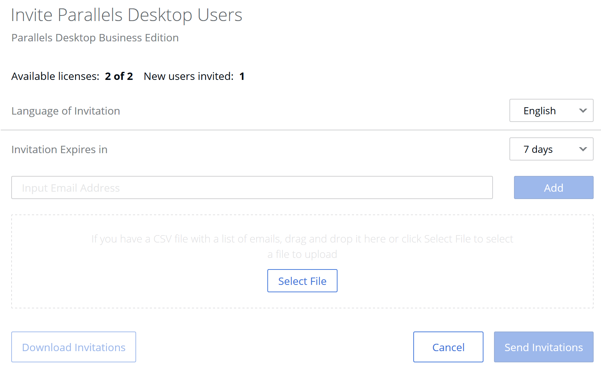The image size is (601, 369).
Task: Click the Download Invitations button
Action: click(74, 347)
